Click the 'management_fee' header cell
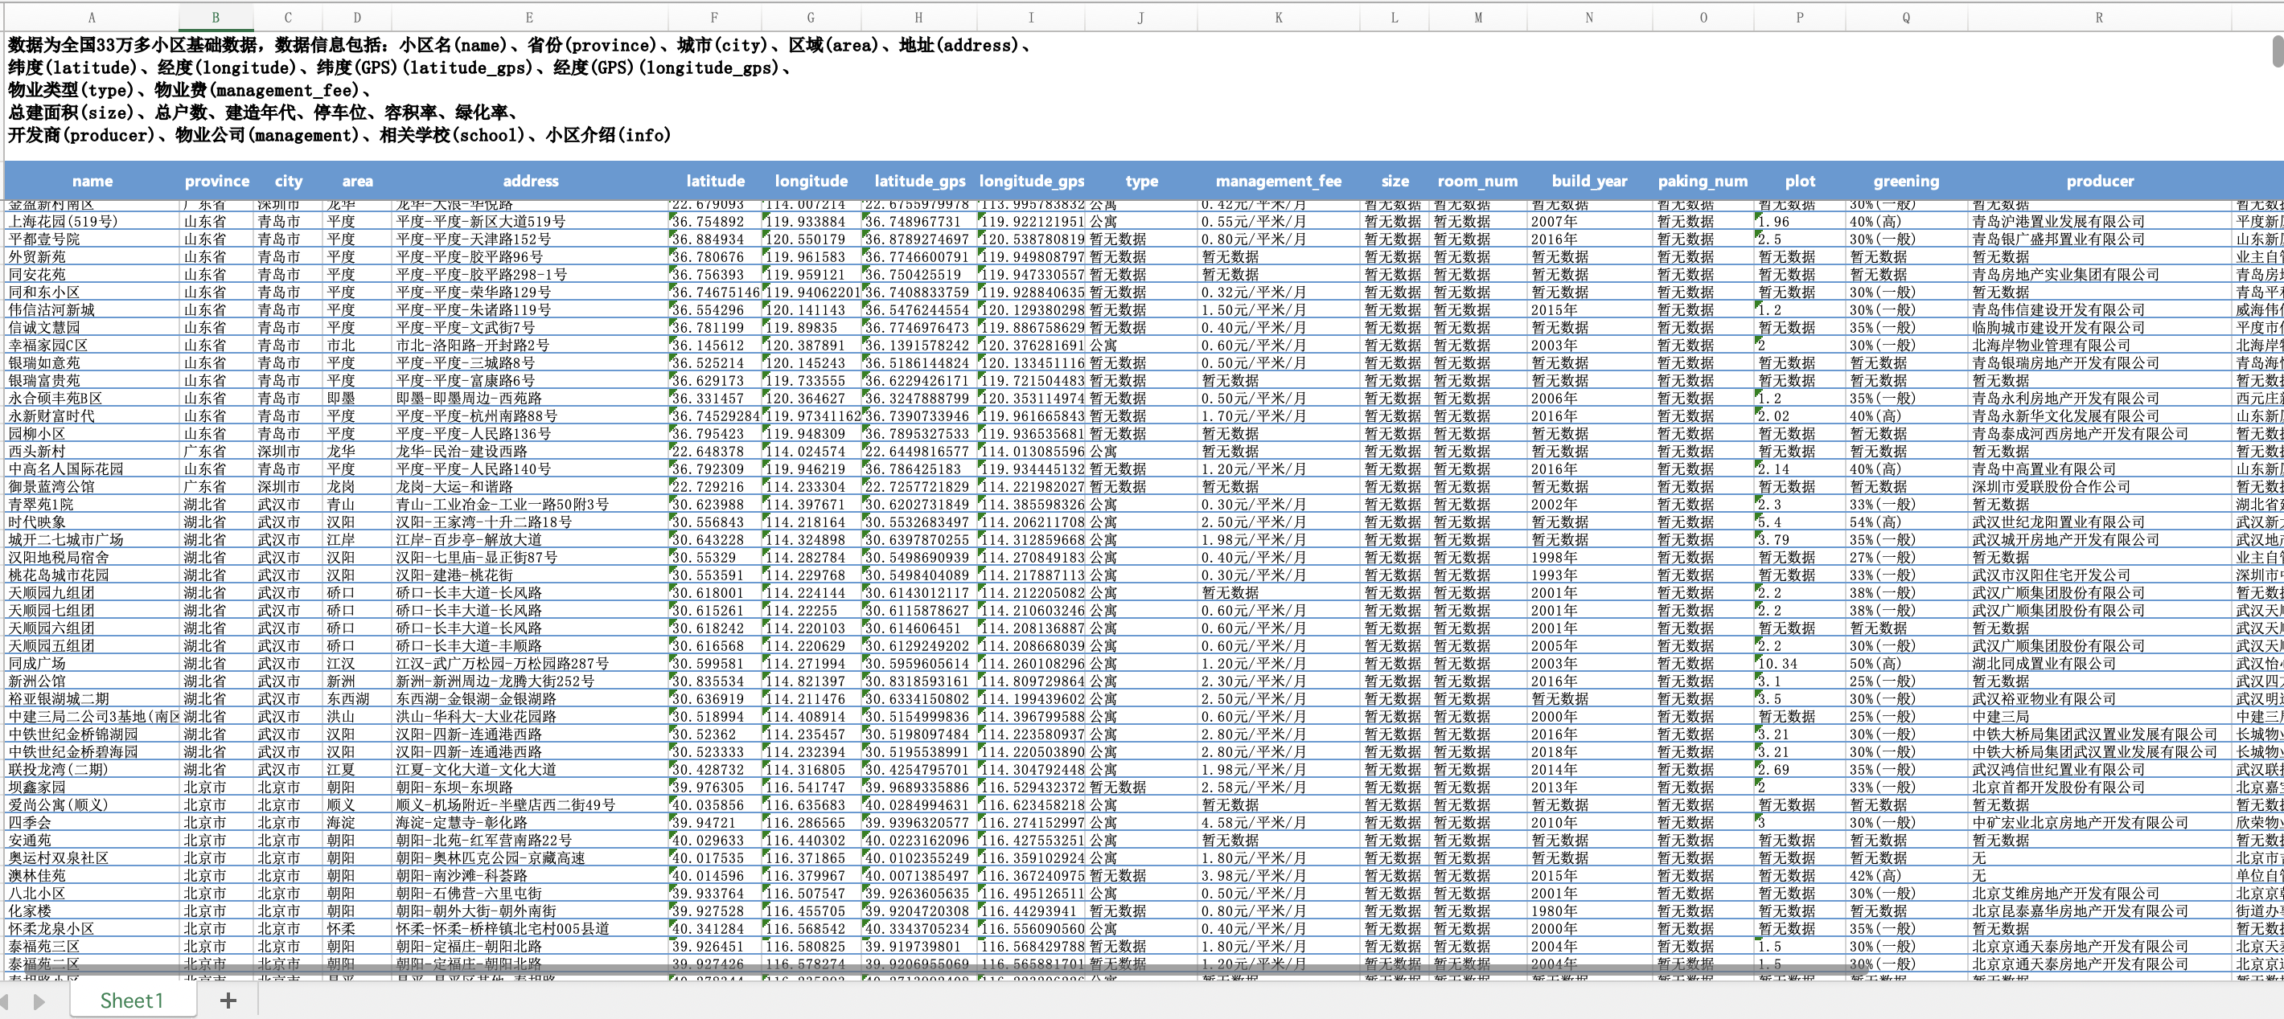Screen dimensions: 2284x1019 click(1278, 181)
